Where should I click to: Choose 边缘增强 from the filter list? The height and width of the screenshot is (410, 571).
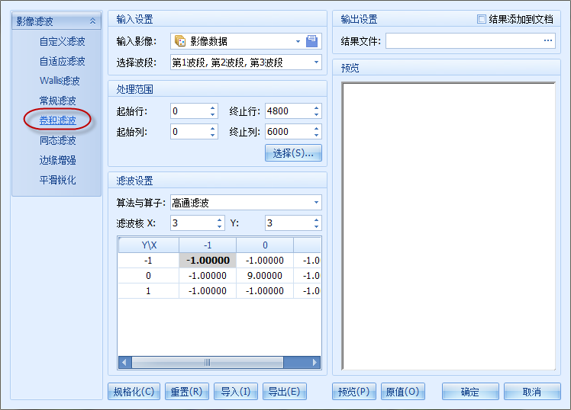coord(58,160)
